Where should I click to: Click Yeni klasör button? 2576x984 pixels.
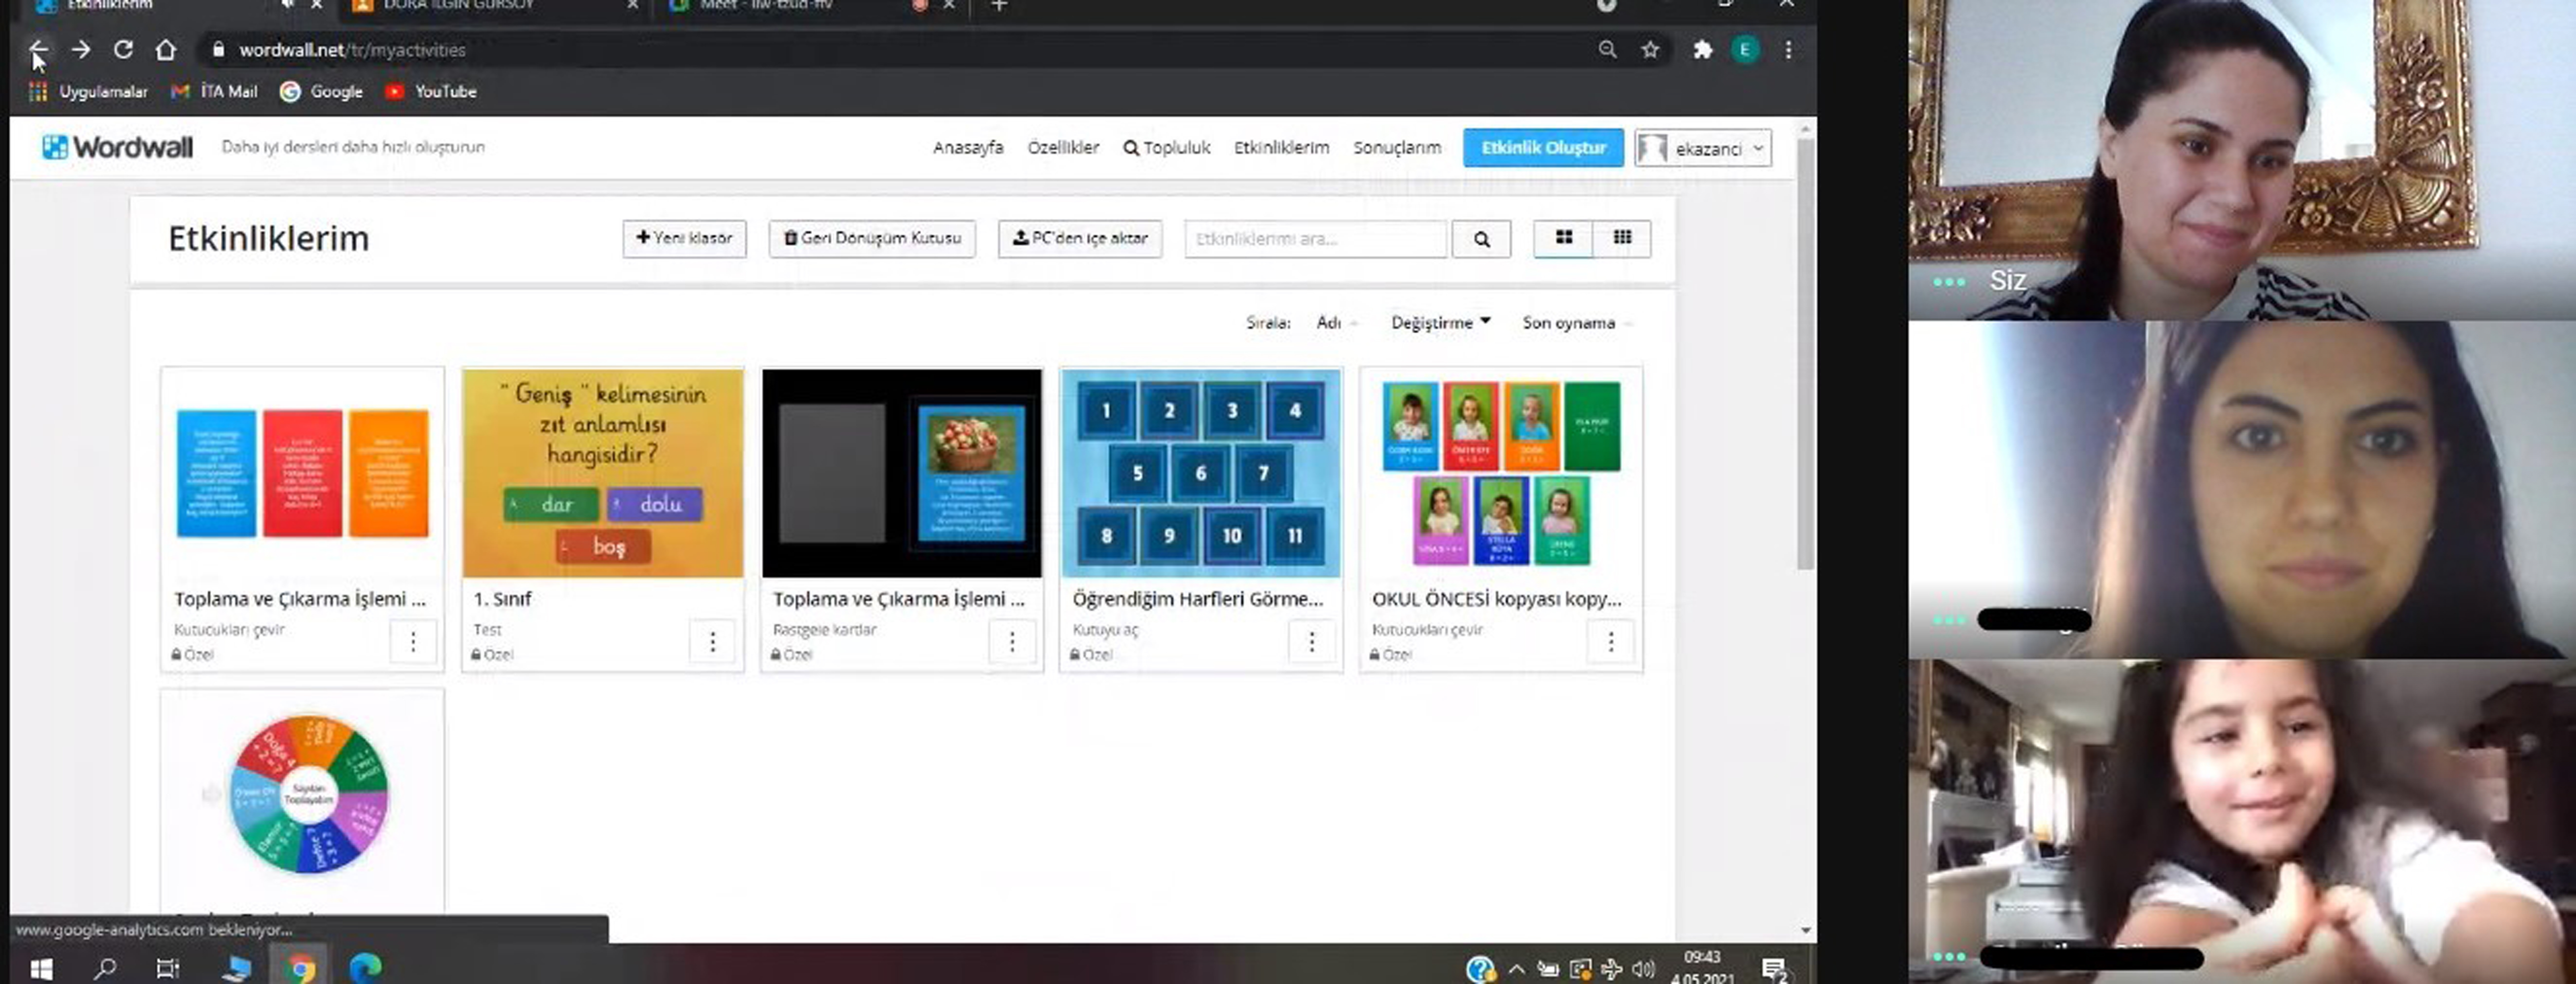click(684, 238)
